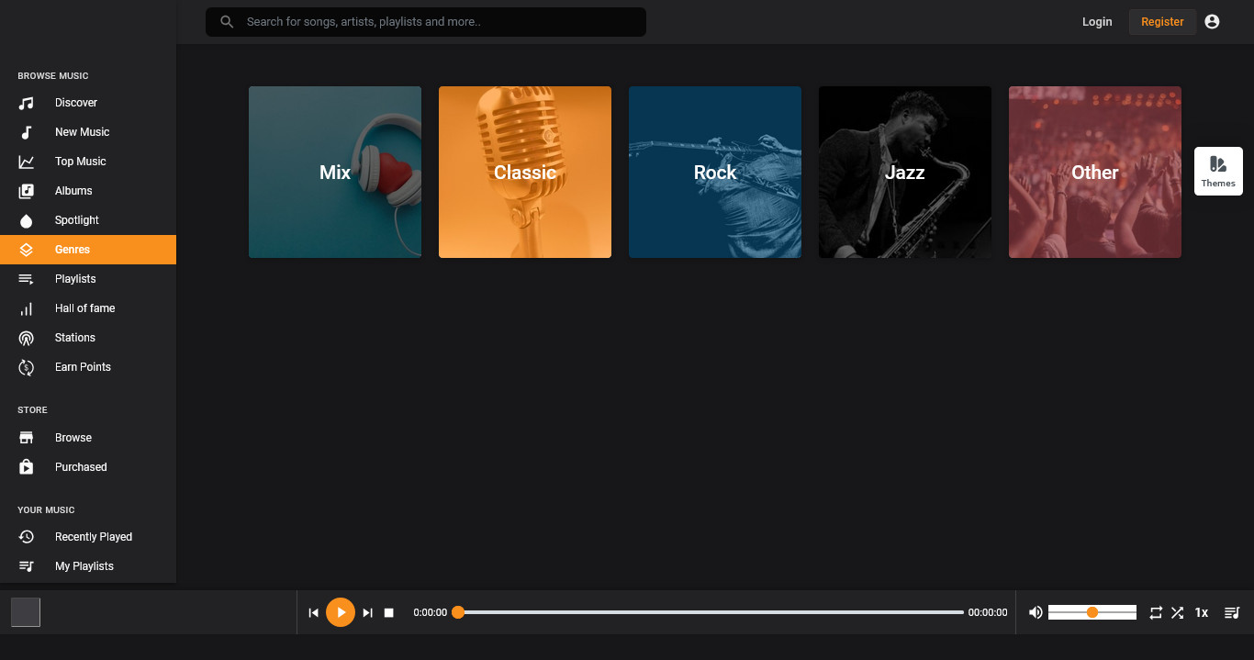Toggle shuffle mode
Screen dimensions: 1254x660
pos(1177,612)
